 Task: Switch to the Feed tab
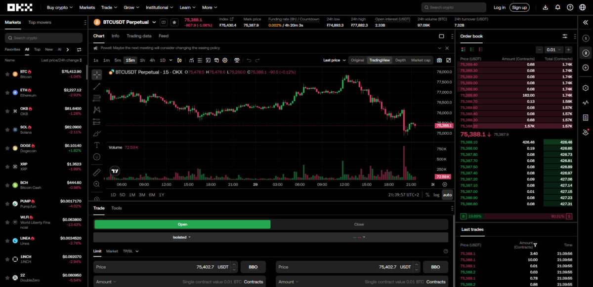164,36
